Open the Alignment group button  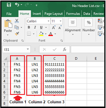(73, 27)
